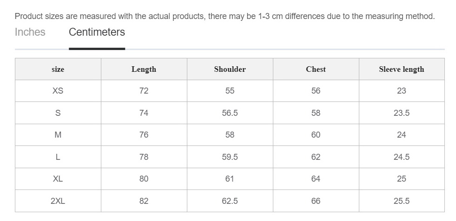The width and height of the screenshot is (456, 221).
Task: Click the 2XL chest value 66
Action: point(316,201)
